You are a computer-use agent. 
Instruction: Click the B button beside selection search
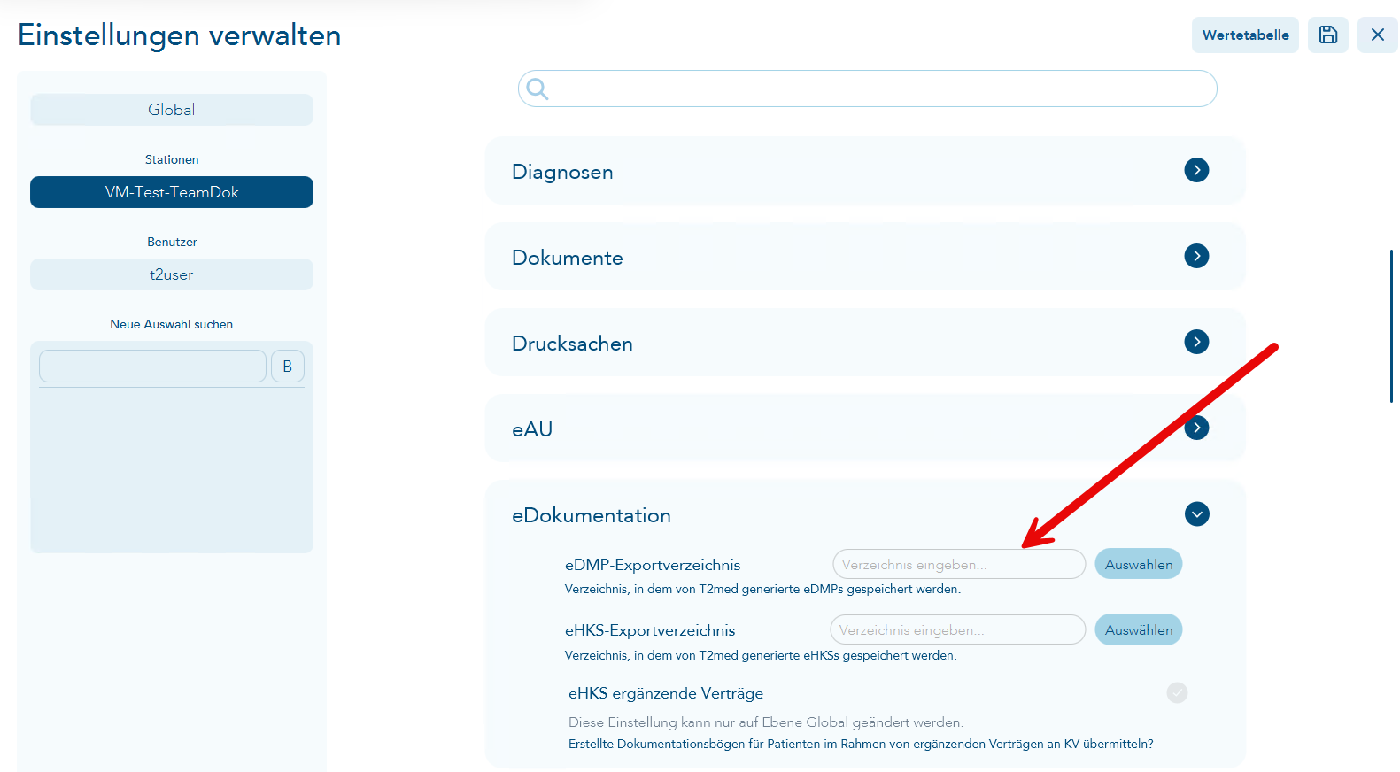[x=288, y=366]
